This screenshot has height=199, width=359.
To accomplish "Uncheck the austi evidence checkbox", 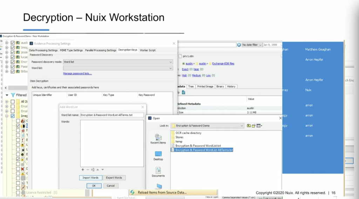I will 13,43.
